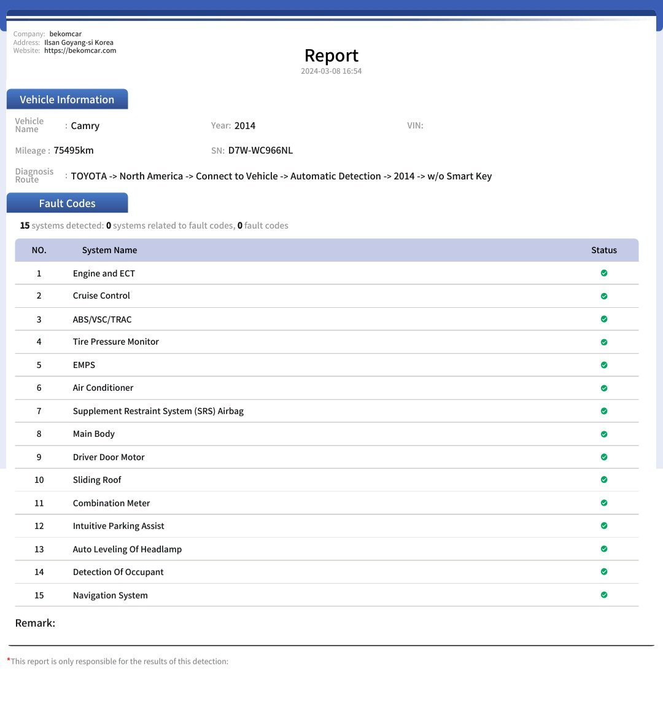Select the ABS/VSC/TRAC system name
Screen dimensions: 663x725
(102, 319)
